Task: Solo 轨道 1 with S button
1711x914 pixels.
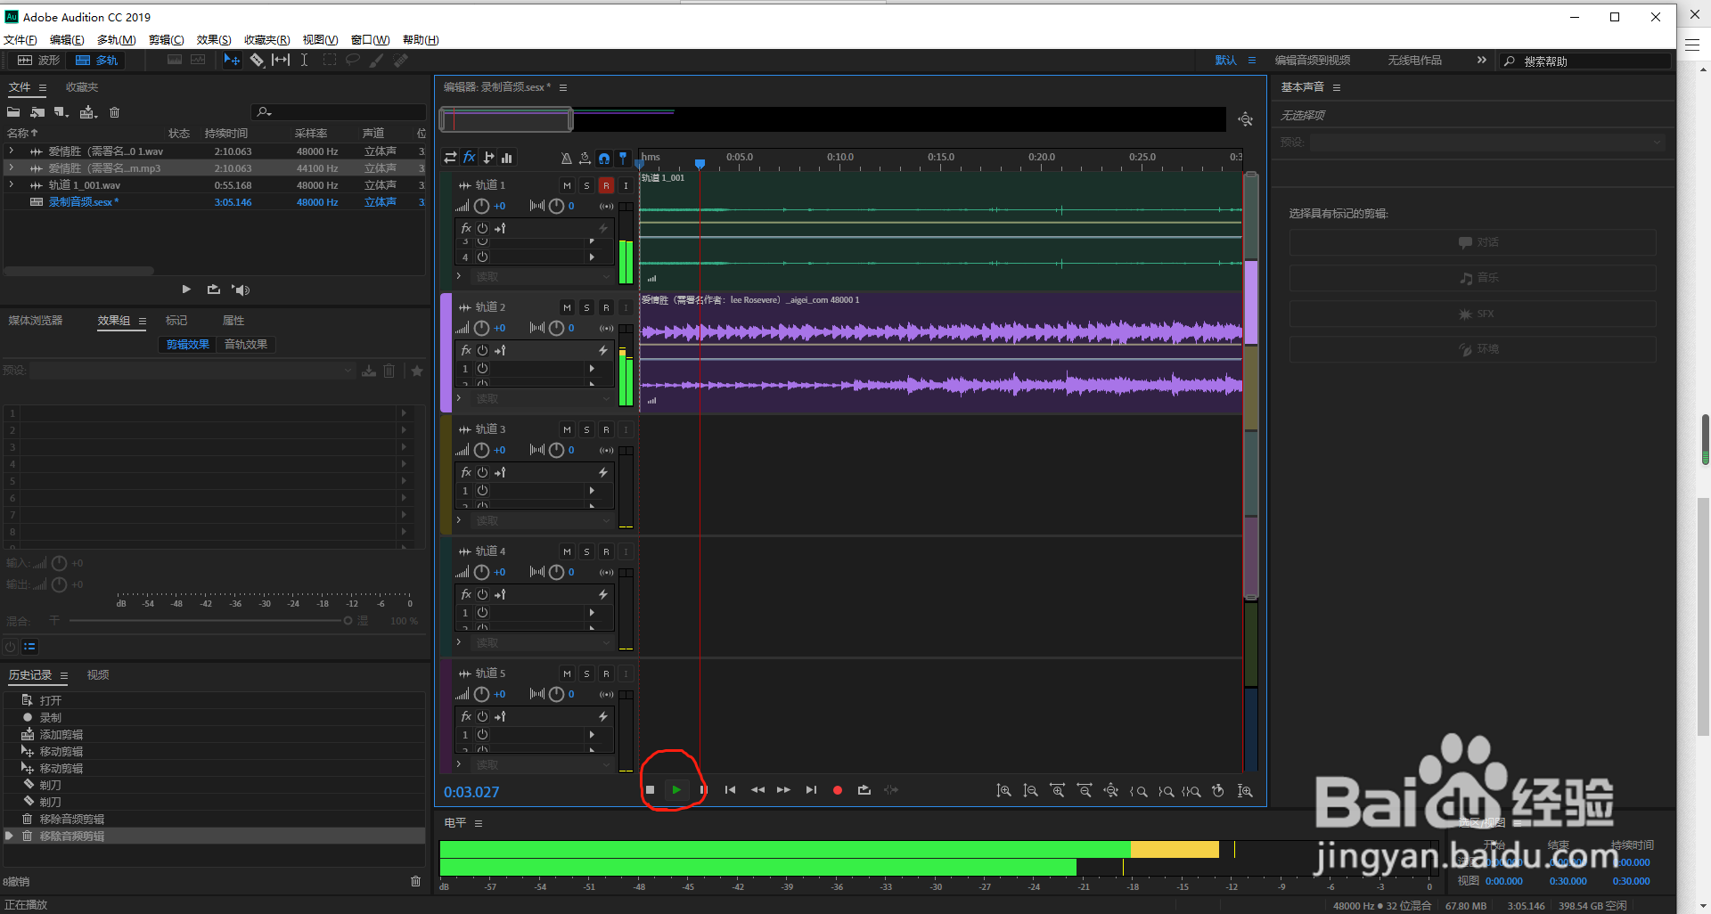Action: coord(586,185)
